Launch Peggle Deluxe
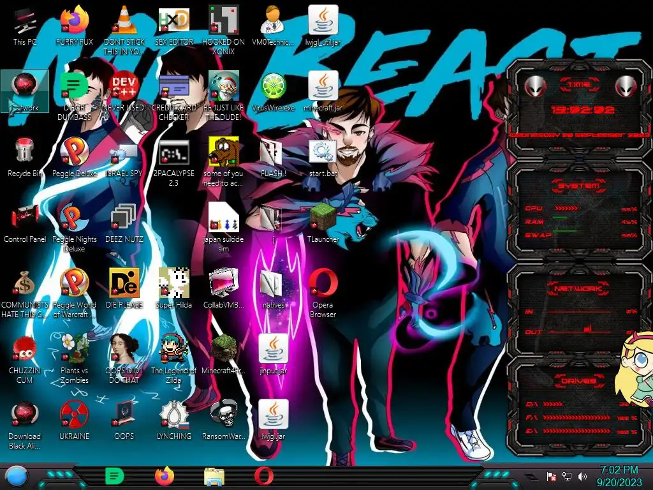 [x=75, y=157]
